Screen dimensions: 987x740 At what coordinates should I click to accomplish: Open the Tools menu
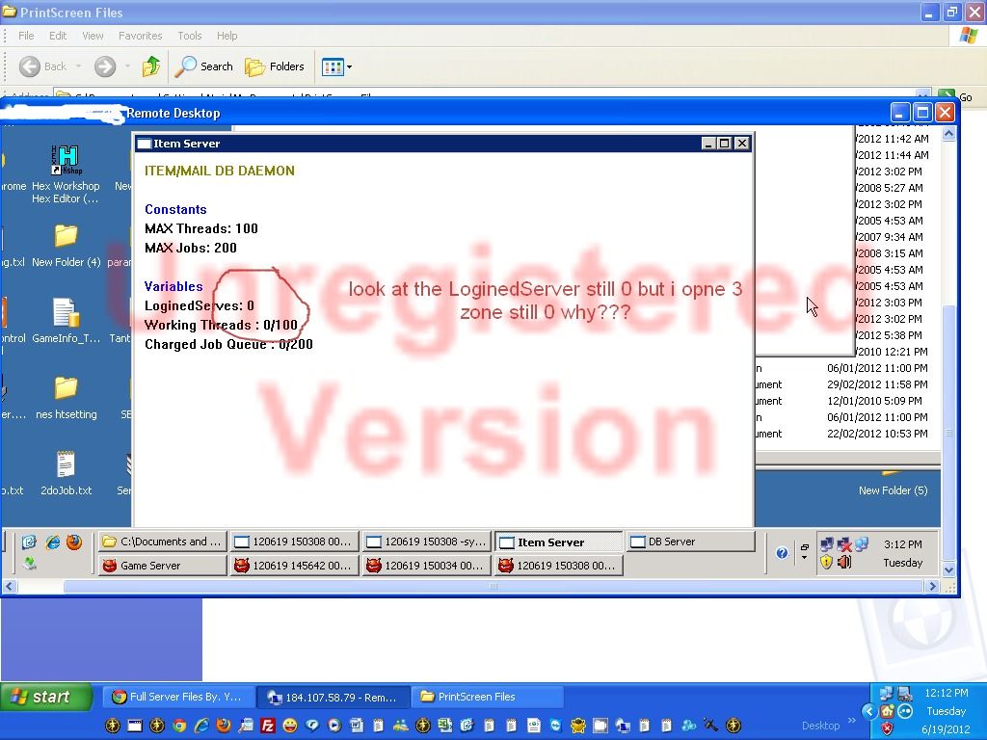click(189, 36)
